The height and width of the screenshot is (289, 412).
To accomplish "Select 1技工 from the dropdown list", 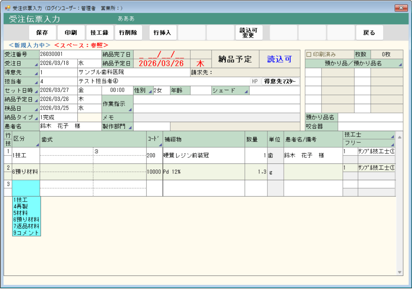I will click(x=20, y=200).
